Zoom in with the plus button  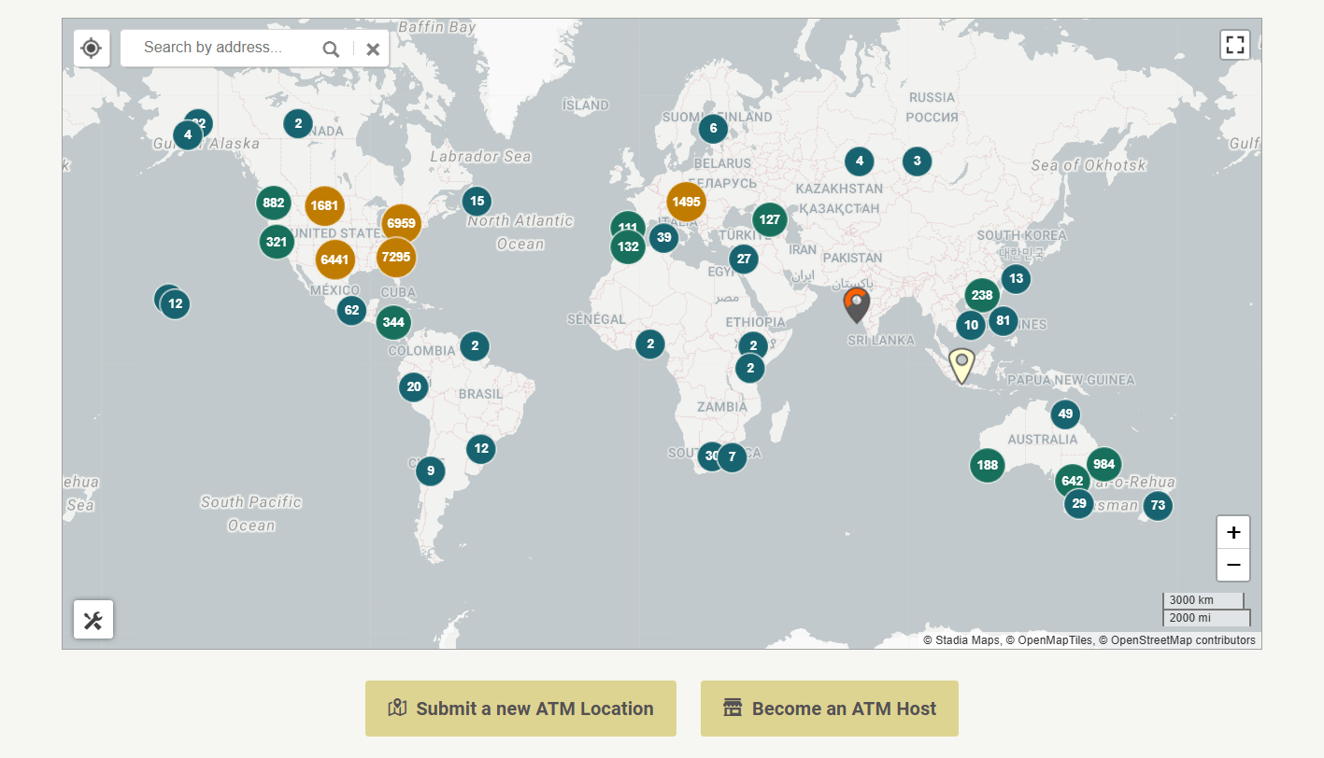1233,533
